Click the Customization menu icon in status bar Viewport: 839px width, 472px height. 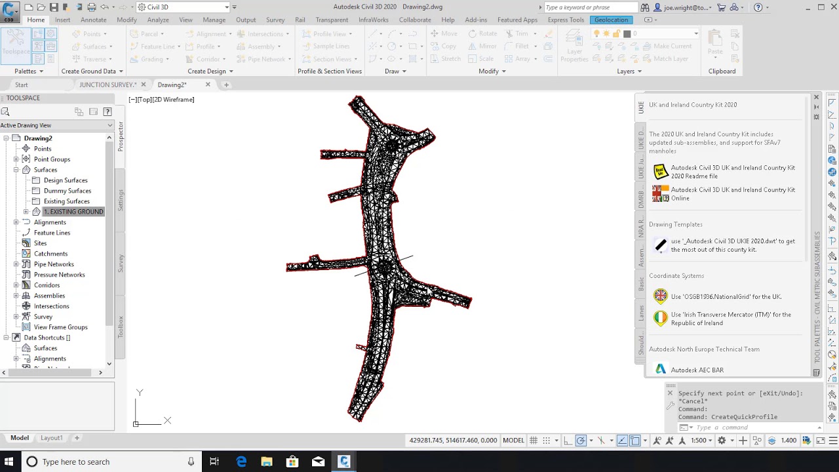[x=833, y=441]
